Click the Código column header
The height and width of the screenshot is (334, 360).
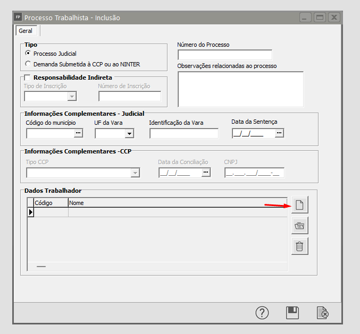pos(51,203)
